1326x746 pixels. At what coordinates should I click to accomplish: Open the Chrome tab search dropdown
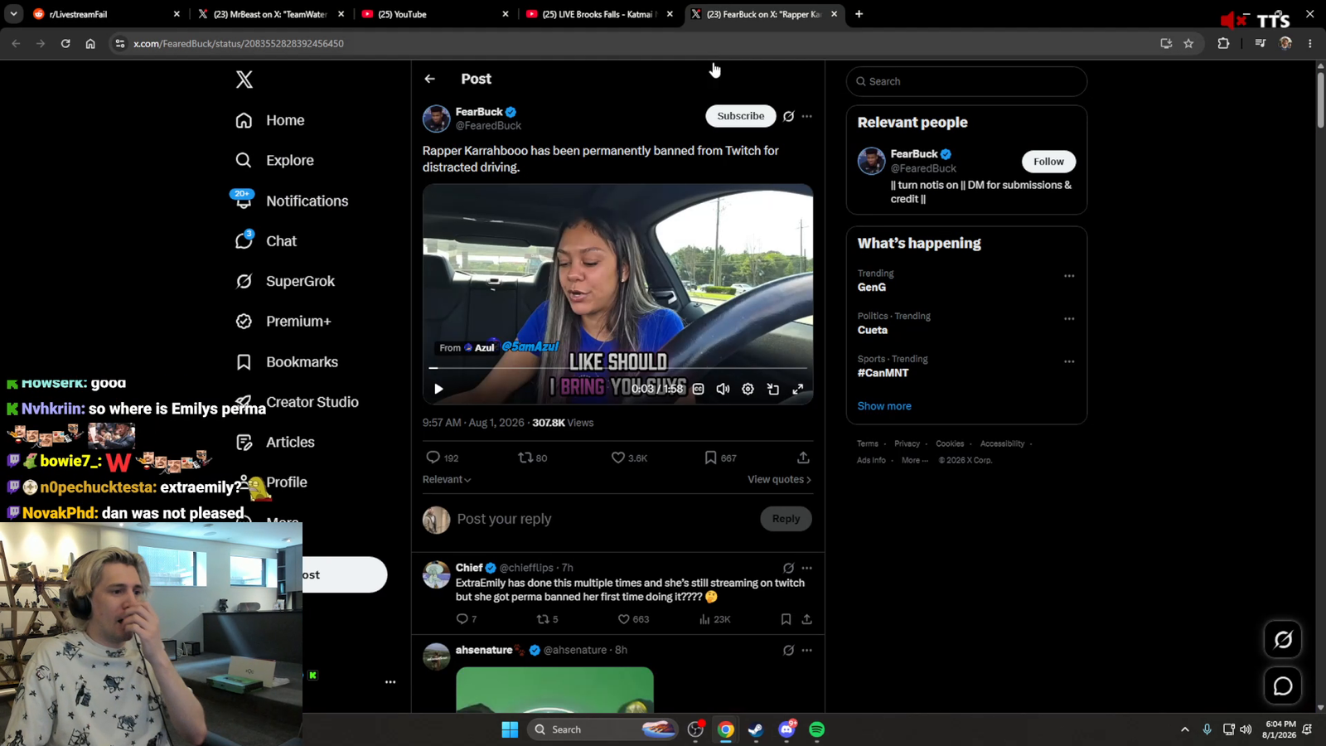pos(14,14)
